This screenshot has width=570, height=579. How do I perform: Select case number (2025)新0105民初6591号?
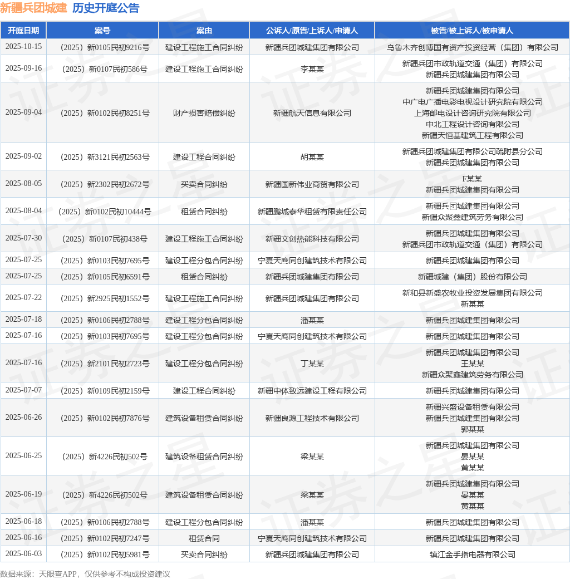105,277
